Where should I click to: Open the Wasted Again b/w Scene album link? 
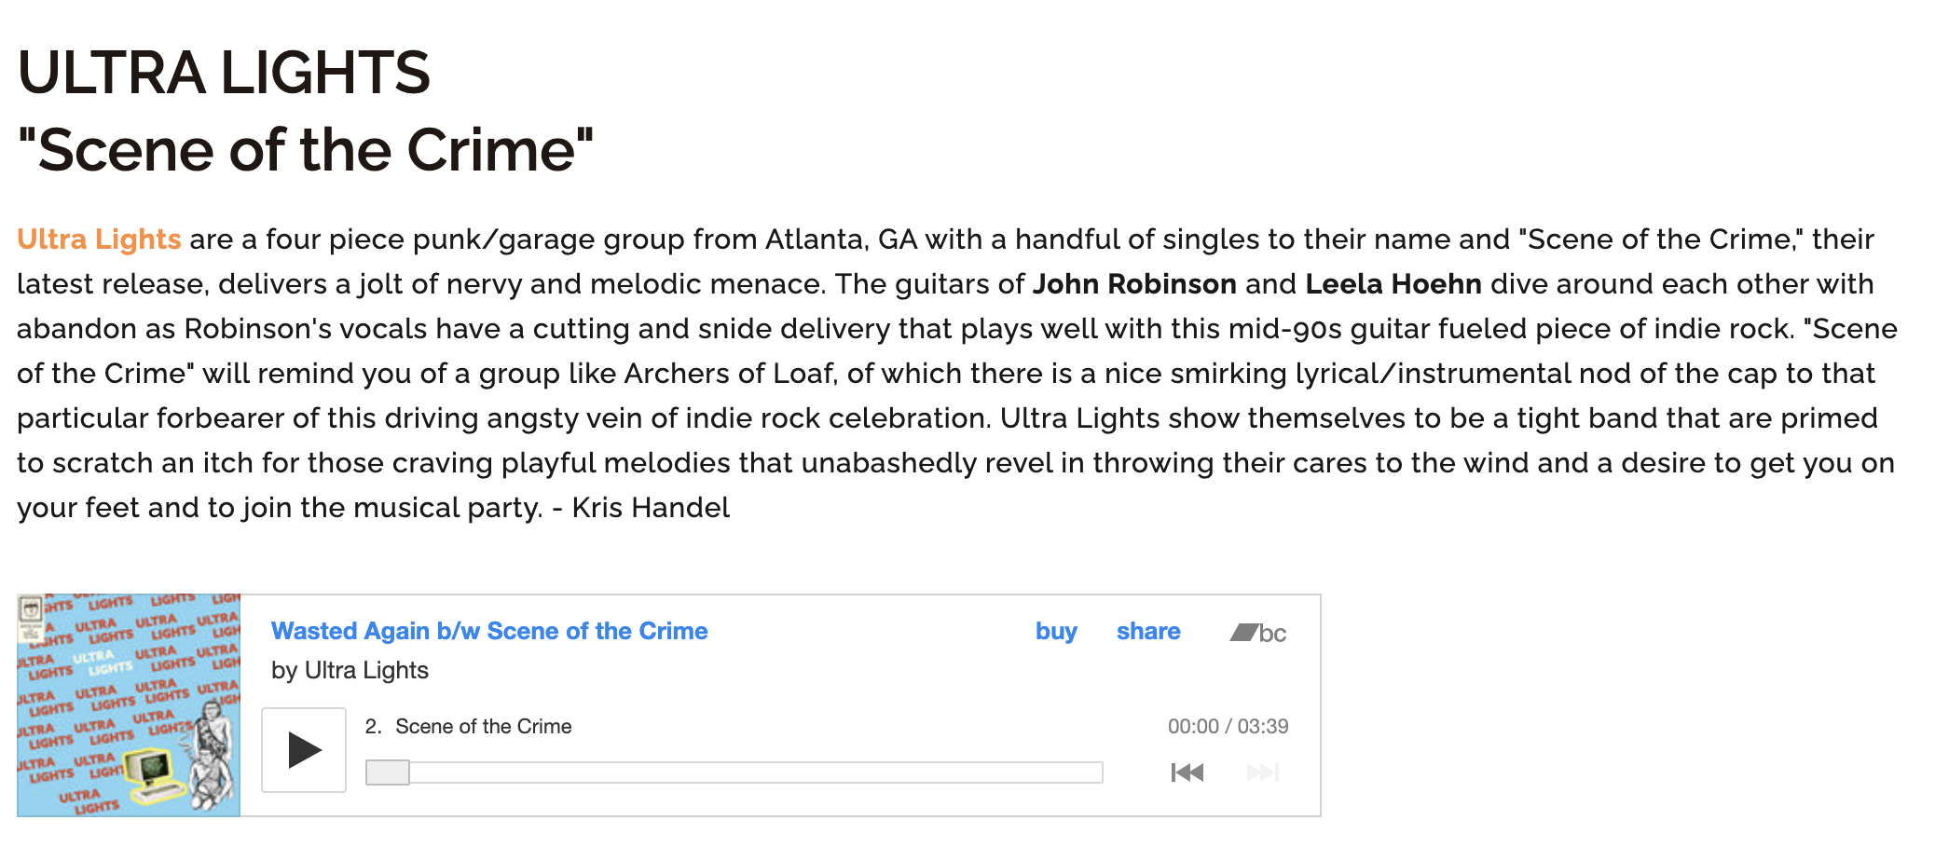click(x=489, y=632)
